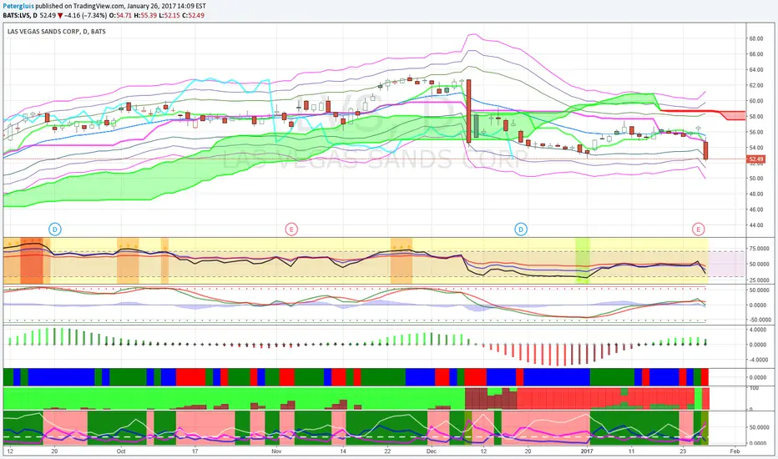This screenshot has width=778, height=459.
Task: Click the 14 date label on the time axis
Action: (343, 451)
